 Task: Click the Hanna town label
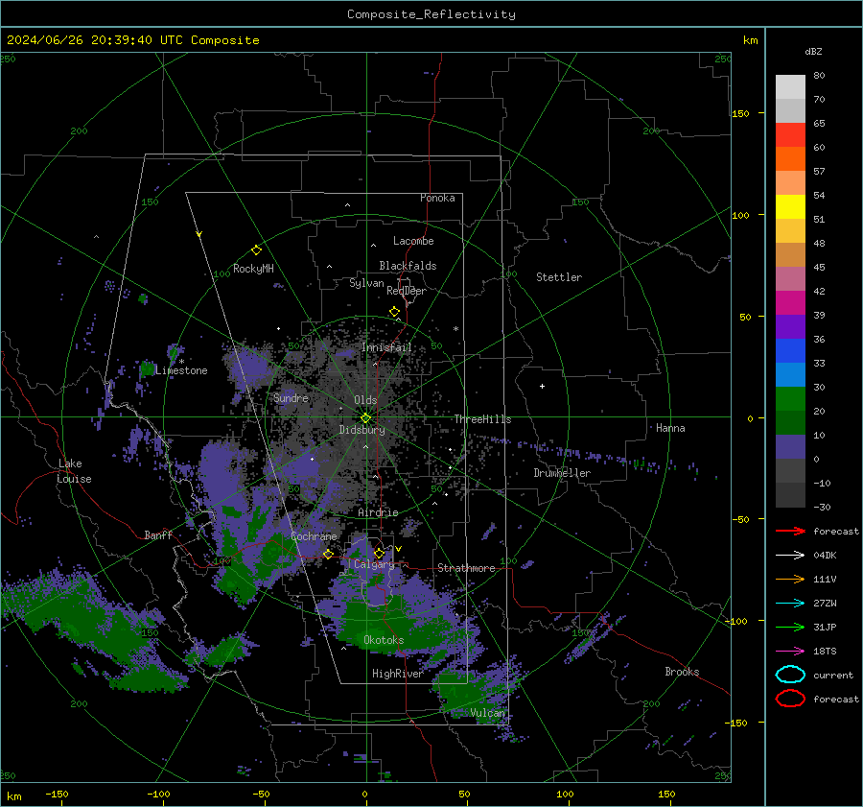pos(670,428)
